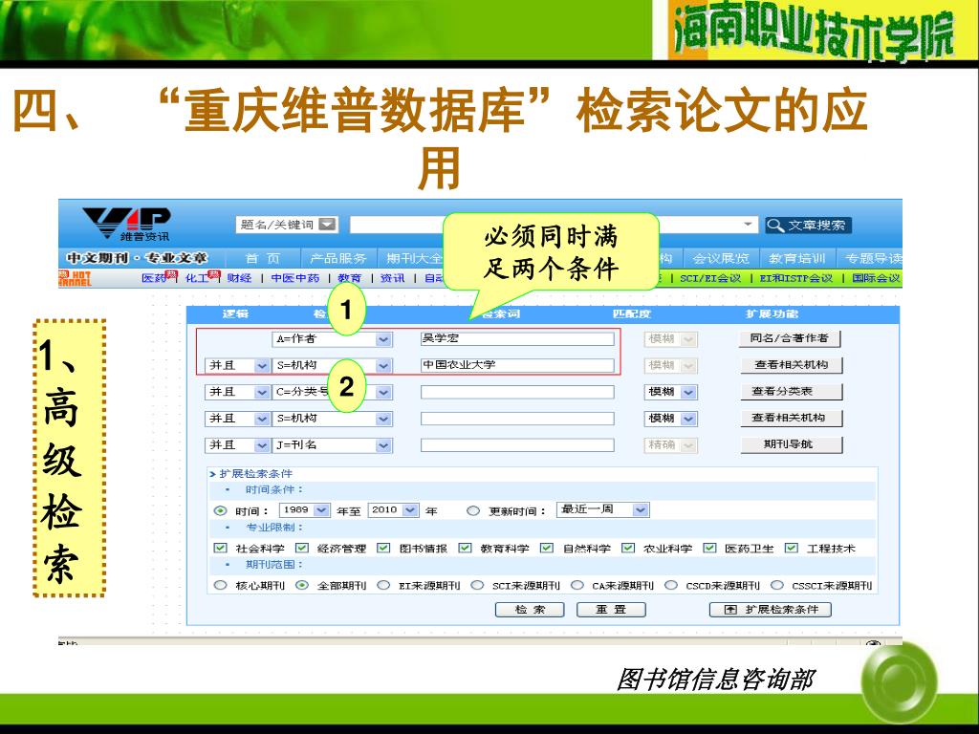The image size is (979, 734).
Task: Uncheck the 医药卫生 checkbox
Action: (710, 548)
